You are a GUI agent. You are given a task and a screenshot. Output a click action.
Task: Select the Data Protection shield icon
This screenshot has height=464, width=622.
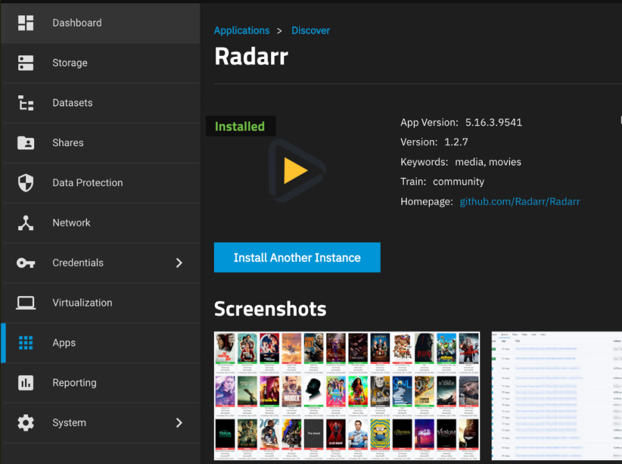click(26, 182)
